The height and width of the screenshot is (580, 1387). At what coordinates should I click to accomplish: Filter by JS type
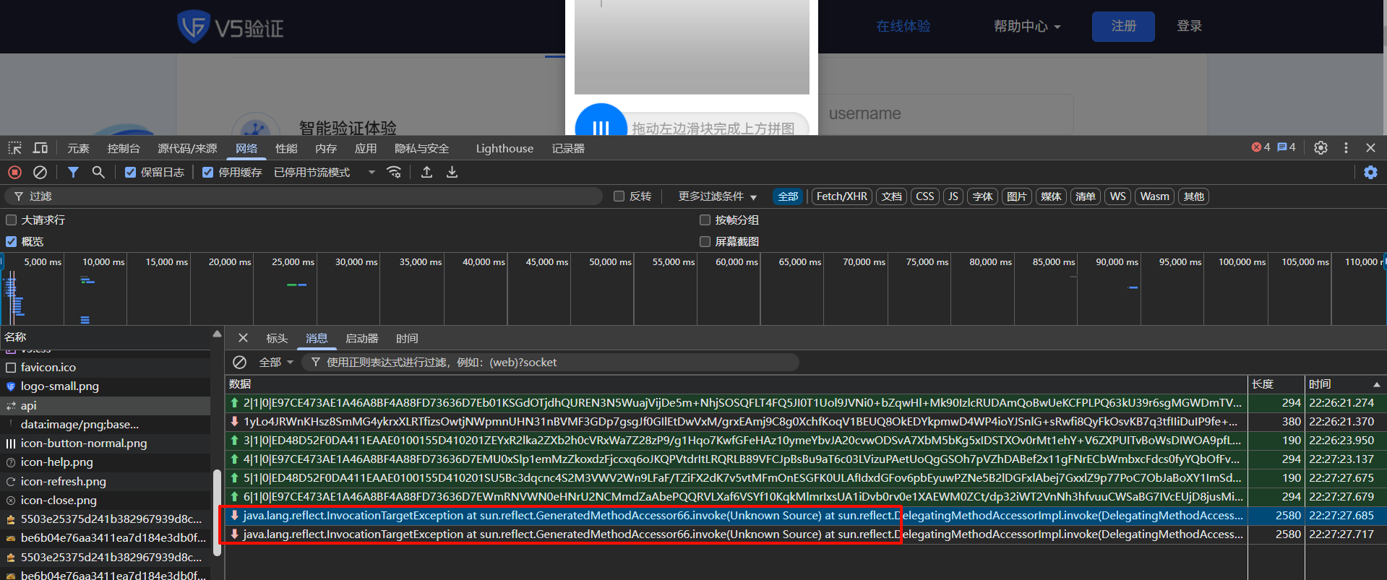[953, 196]
